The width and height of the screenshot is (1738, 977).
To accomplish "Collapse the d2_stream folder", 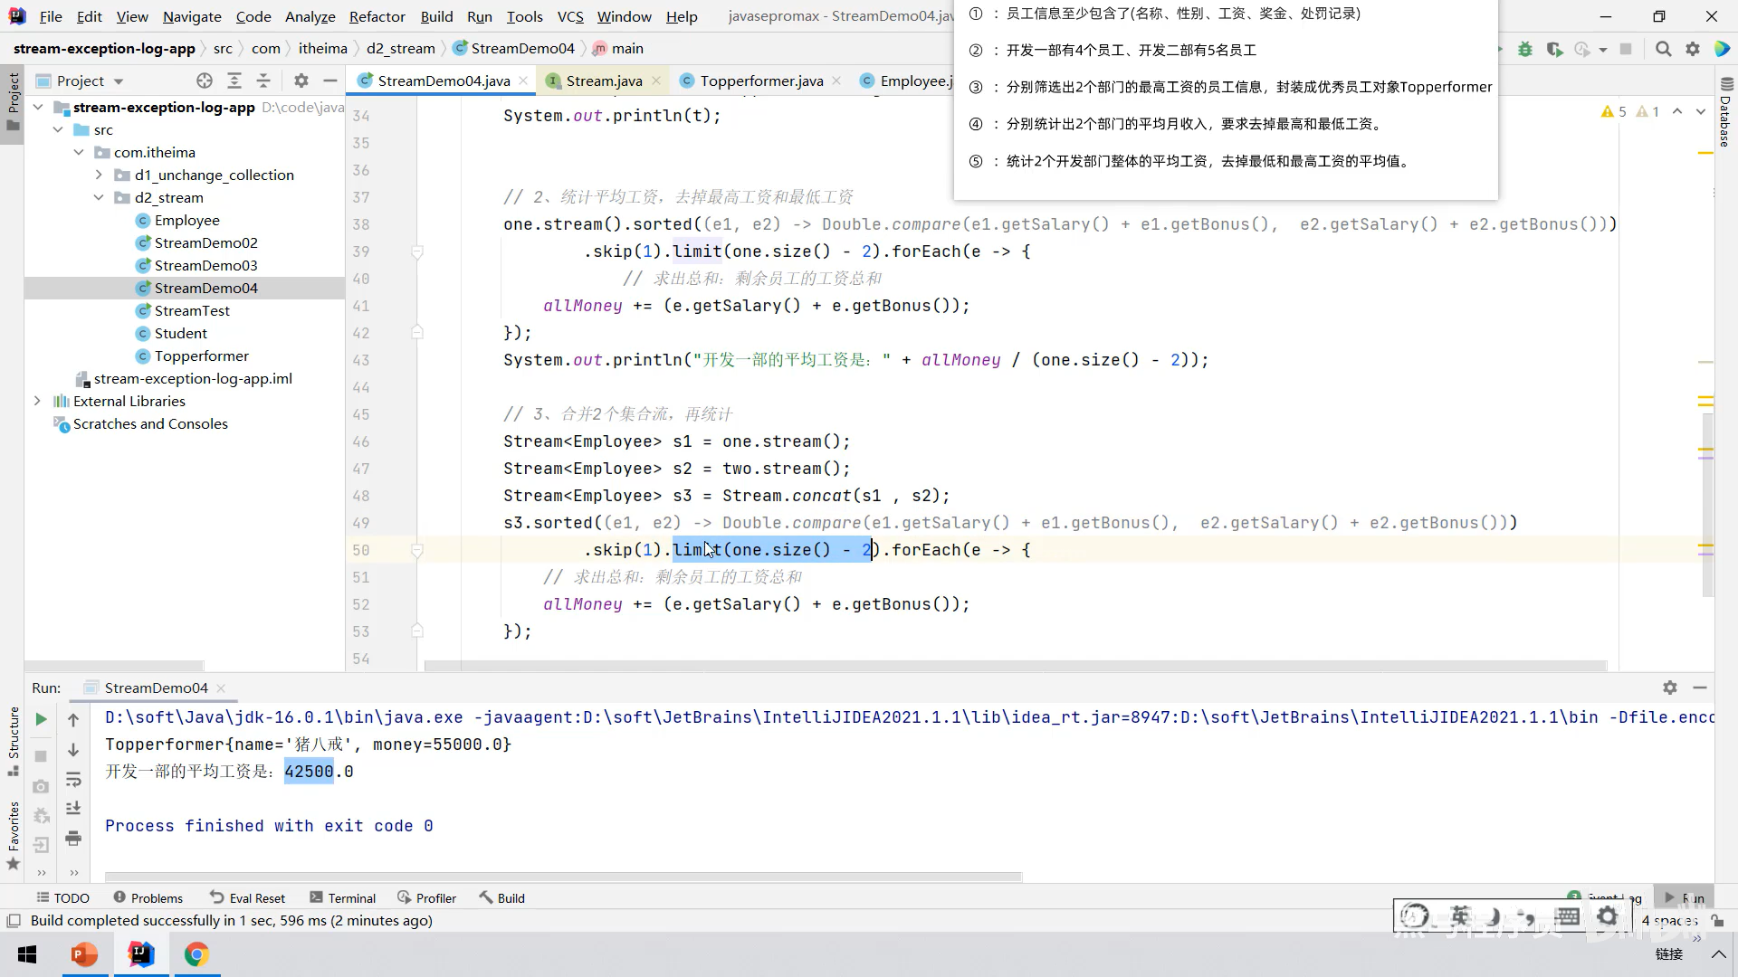I will (99, 197).
